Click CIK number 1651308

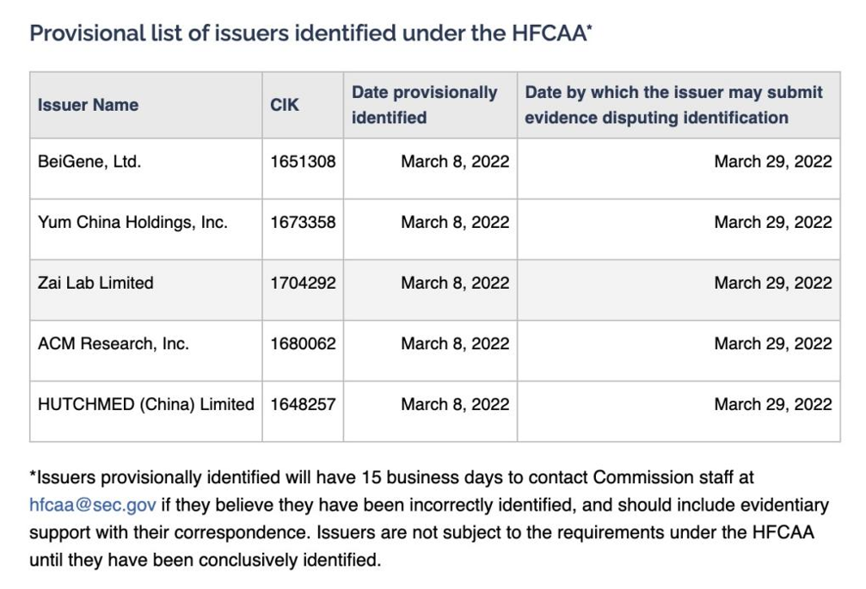[x=303, y=162]
